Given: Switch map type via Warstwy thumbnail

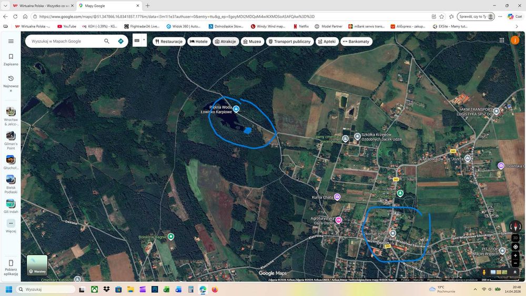Looking at the screenshot, I should click(37, 265).
